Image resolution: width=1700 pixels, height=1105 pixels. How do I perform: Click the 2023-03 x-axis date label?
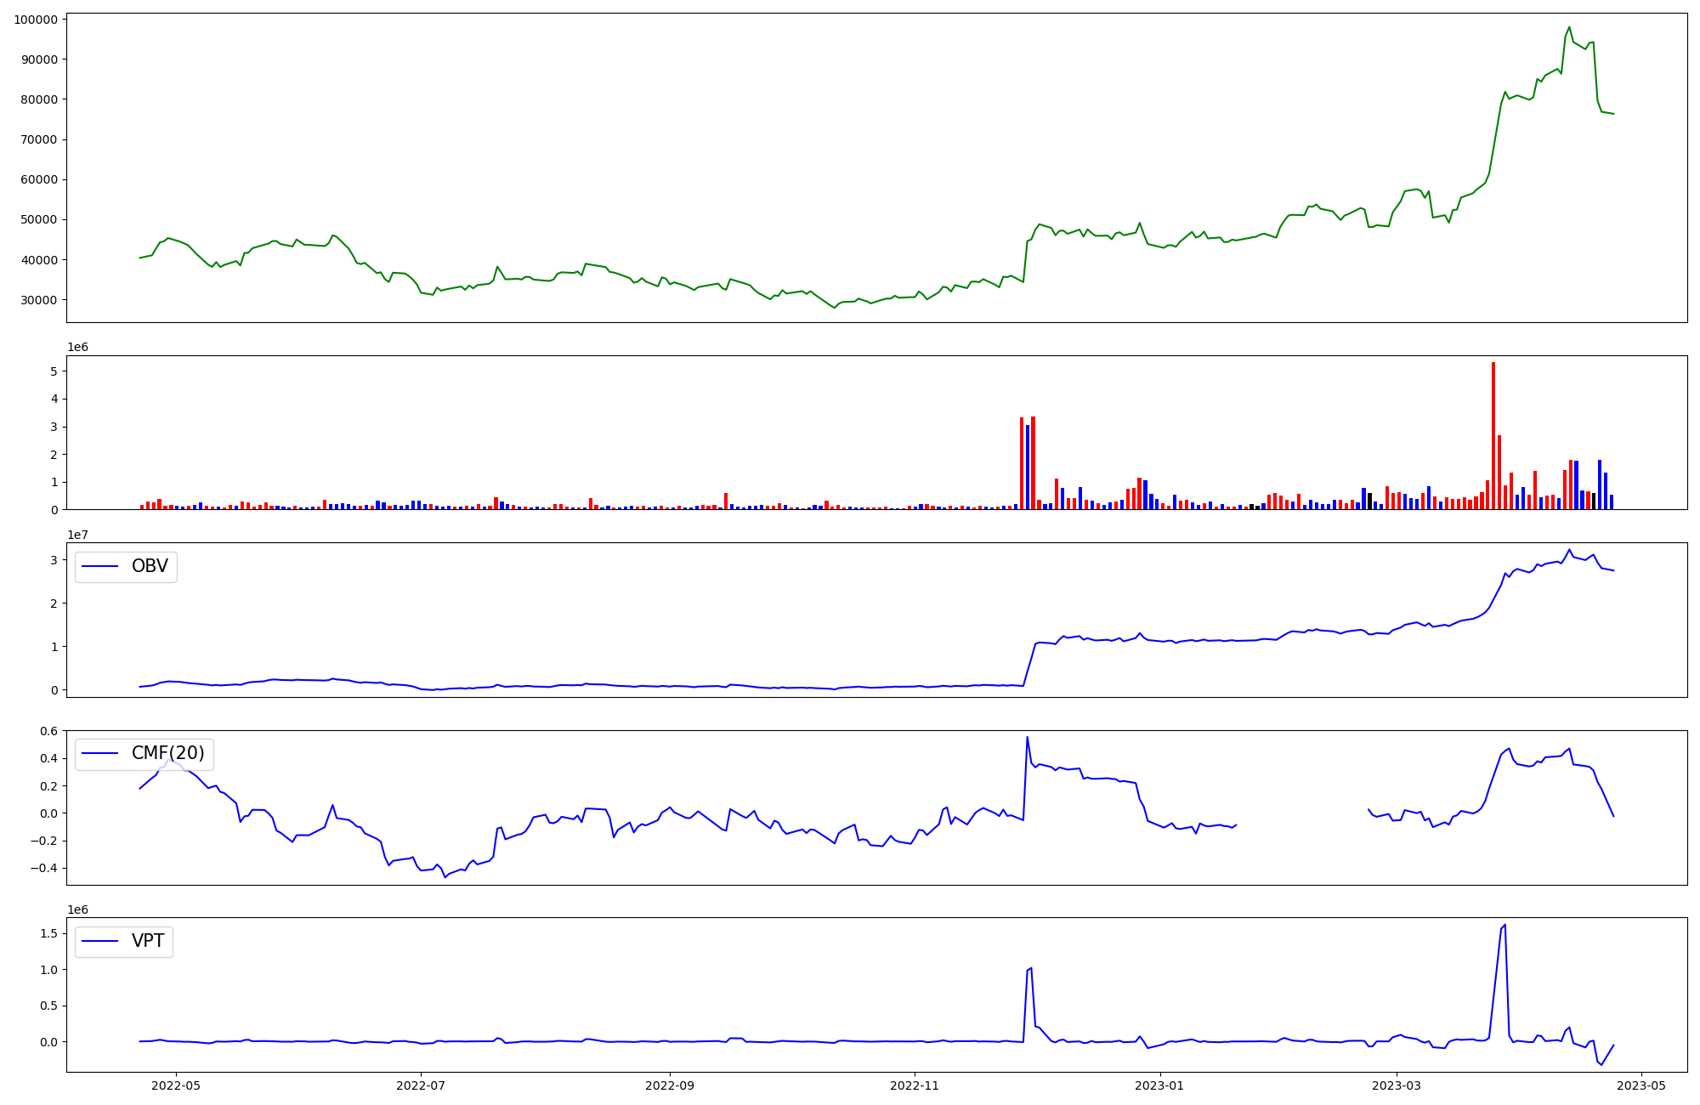pos(1396,1085)
